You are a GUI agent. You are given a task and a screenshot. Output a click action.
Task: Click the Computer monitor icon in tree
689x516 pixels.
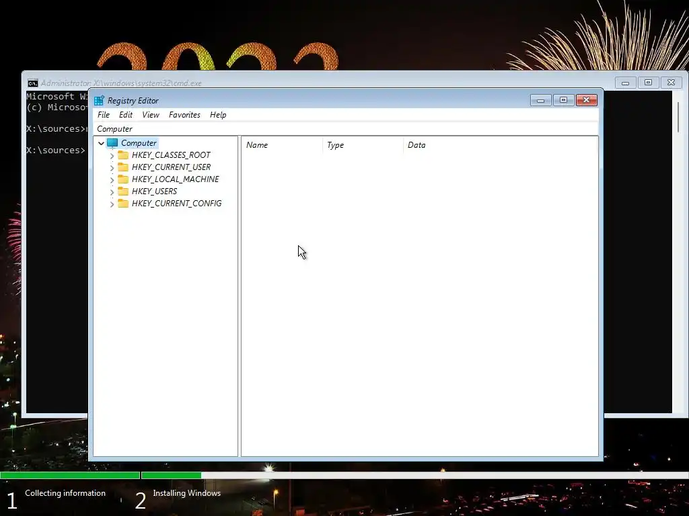(x=112, y=143)
